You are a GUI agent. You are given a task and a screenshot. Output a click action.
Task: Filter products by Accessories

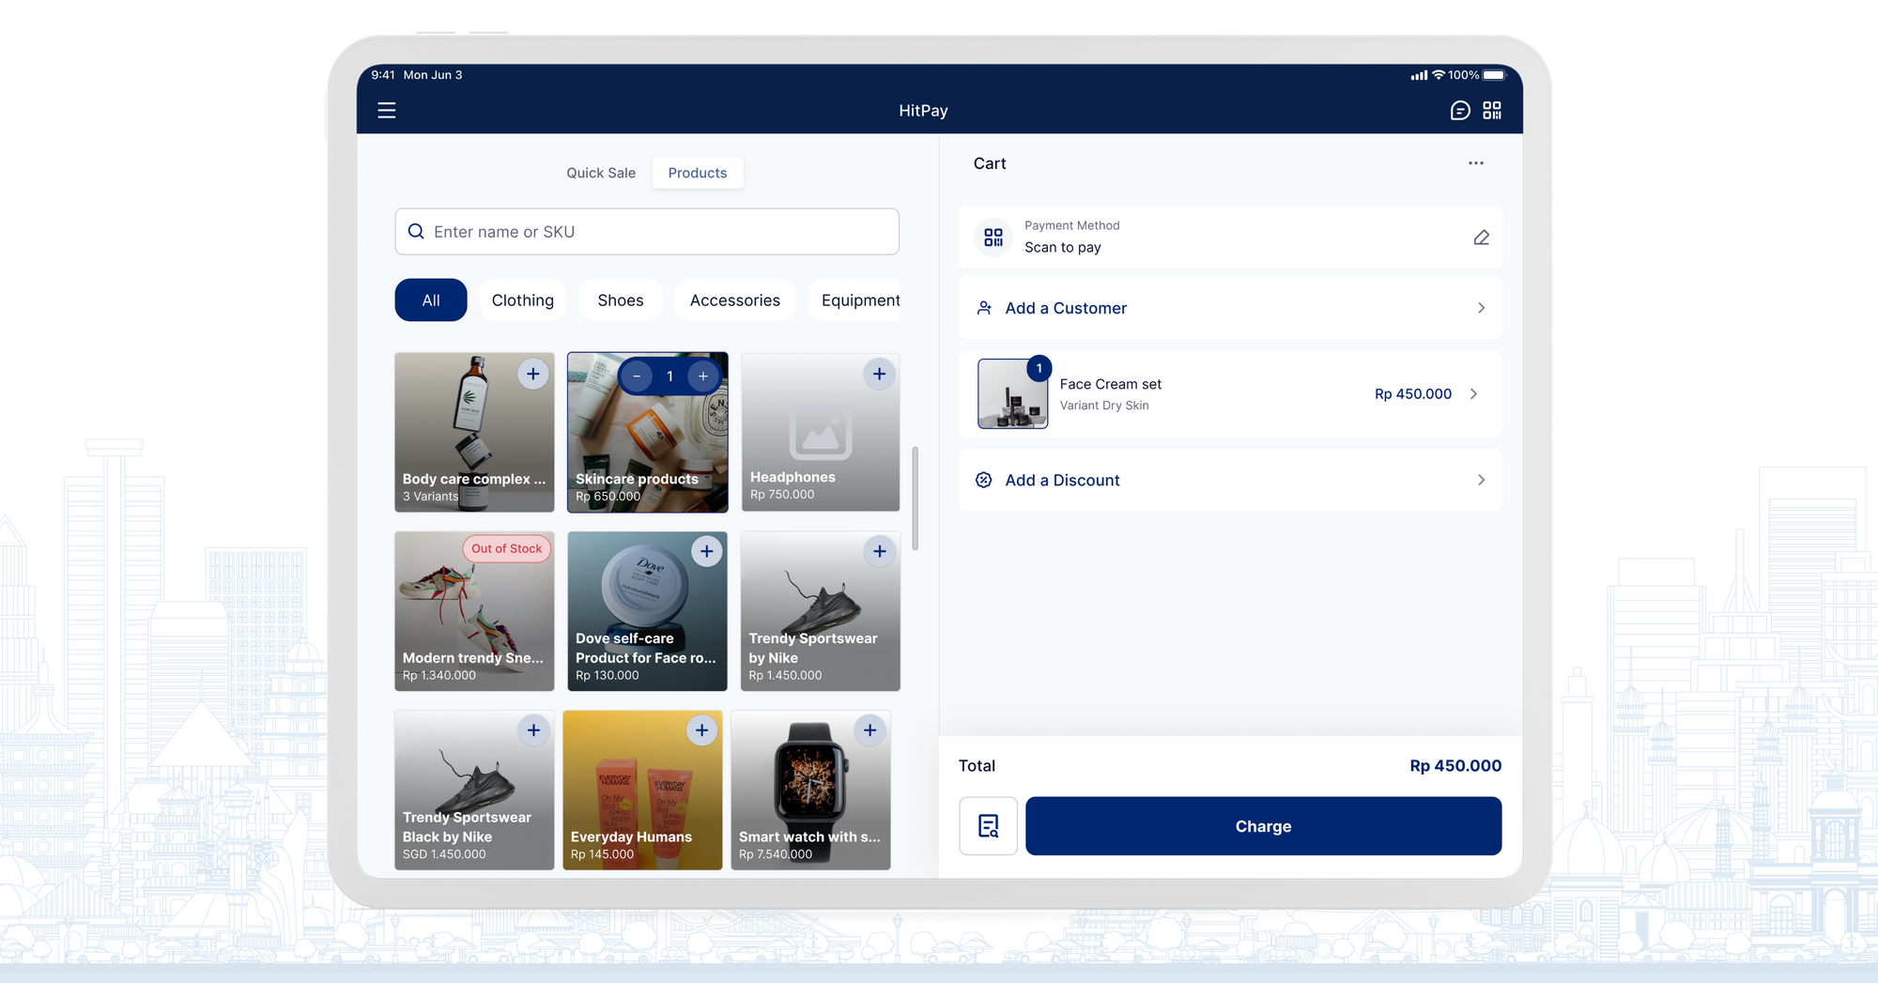coord(735,300)
